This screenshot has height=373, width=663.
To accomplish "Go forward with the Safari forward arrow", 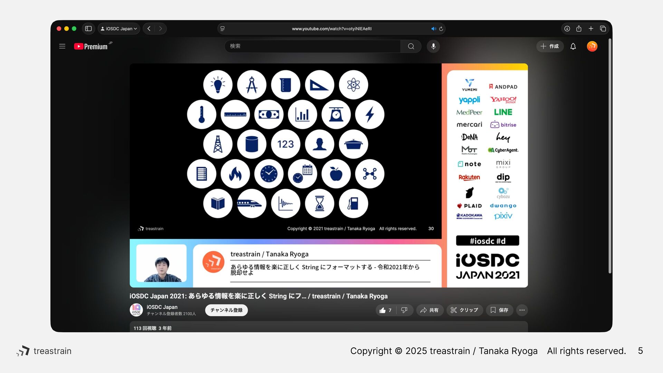I will point(161,29).
